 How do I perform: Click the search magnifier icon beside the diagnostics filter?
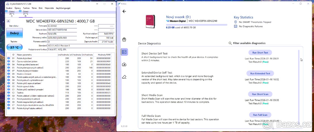[x=230, y=43]
